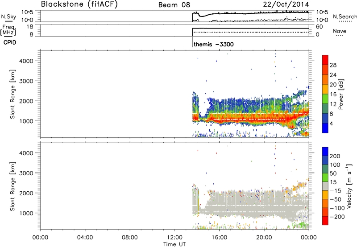Click the 'Nave' label

(x=339, y=31)
